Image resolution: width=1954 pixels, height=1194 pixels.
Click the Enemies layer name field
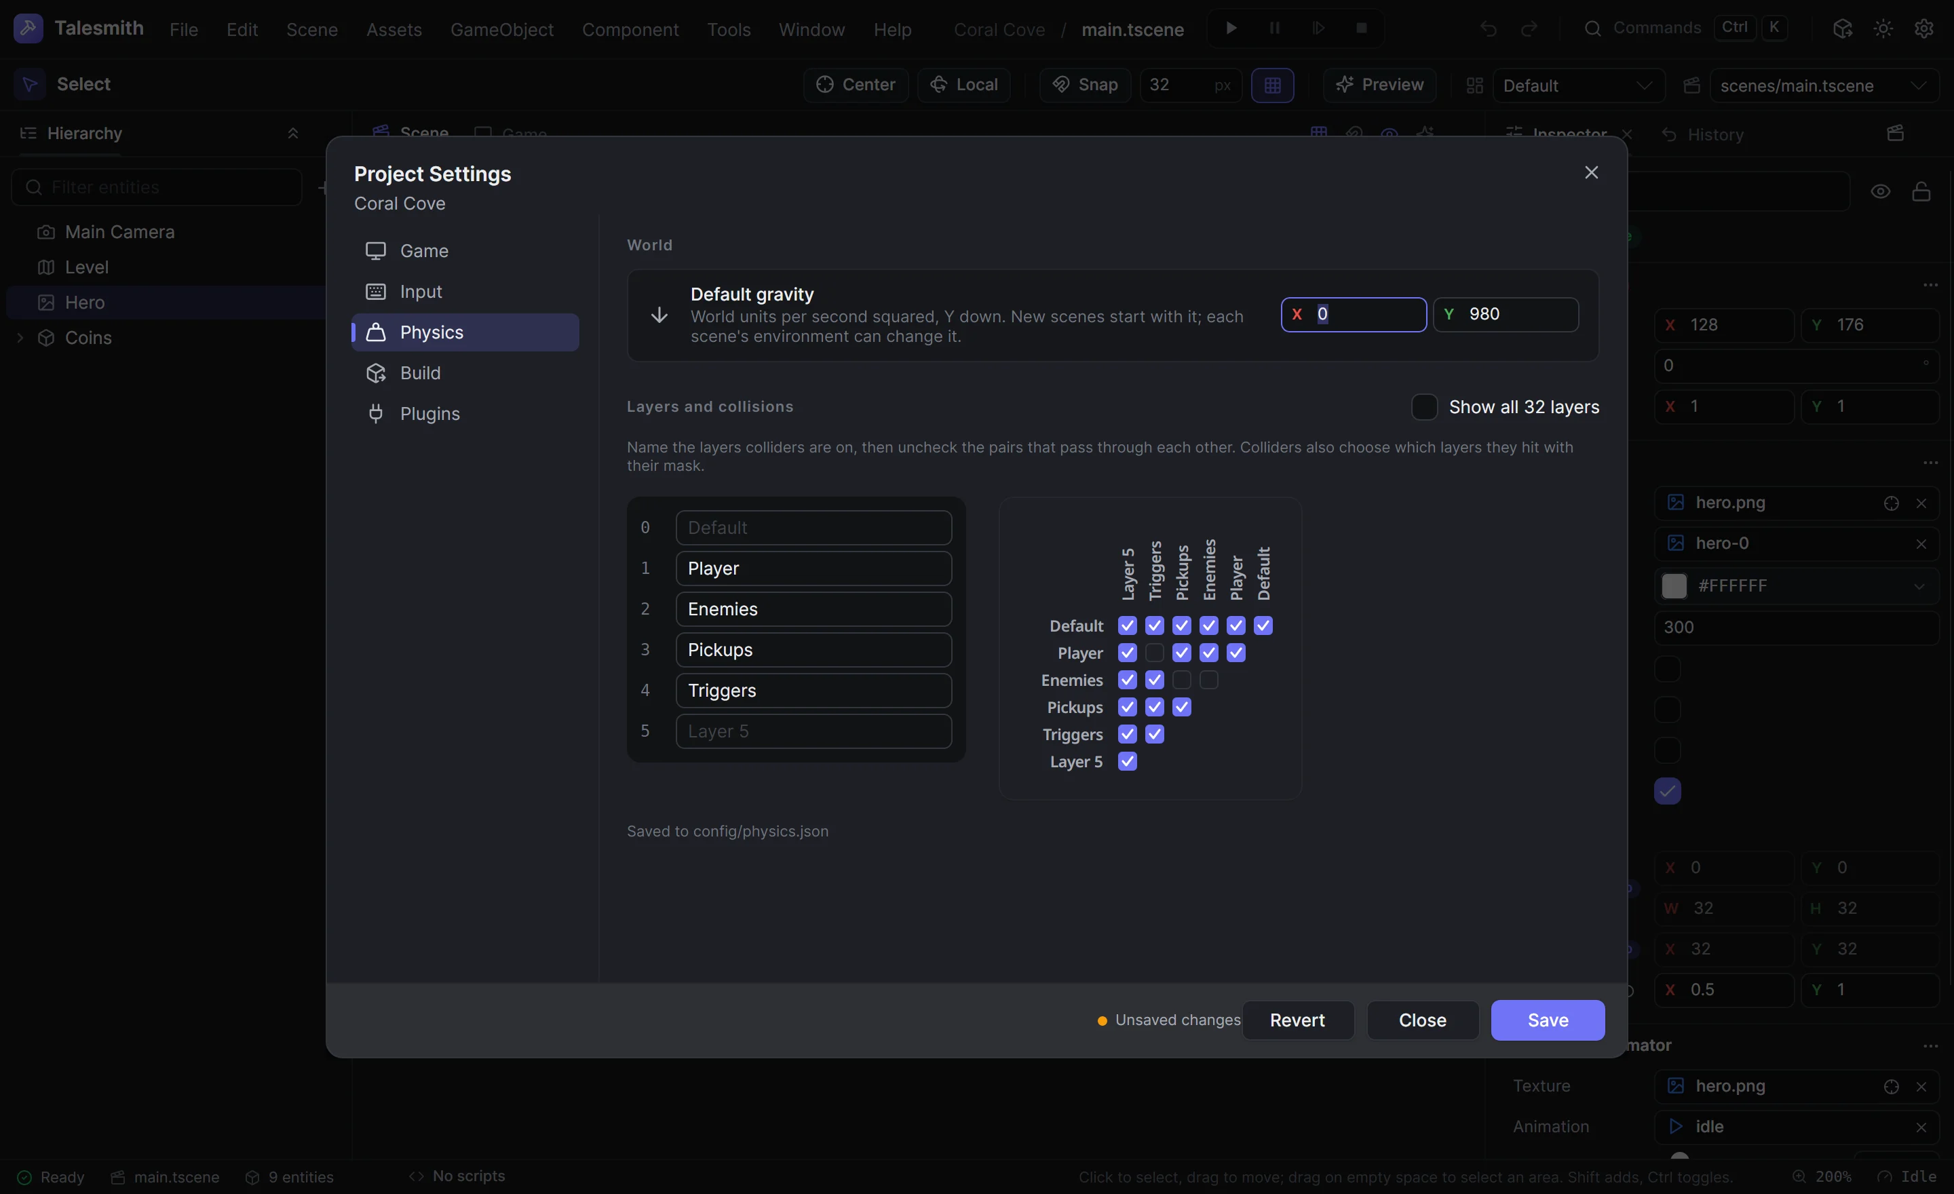point(813,609)
